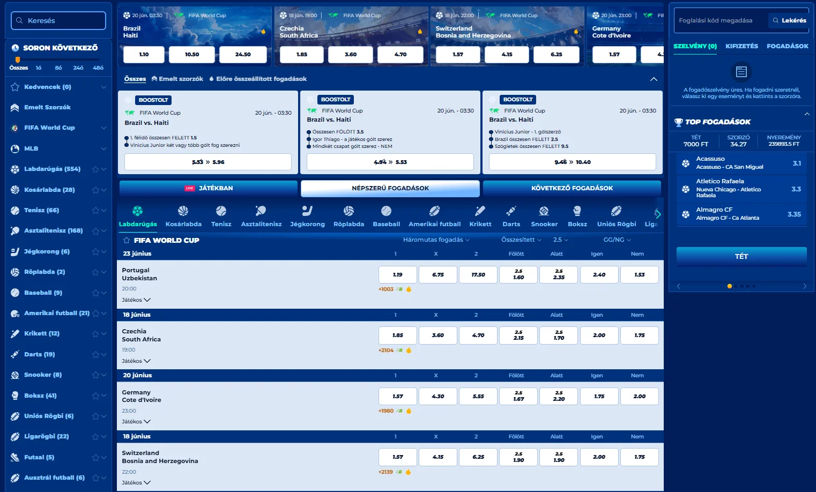Select boosted odds 5.96 for Brazil vs. Haiti
816x492 pixels.
coord(208,162)
